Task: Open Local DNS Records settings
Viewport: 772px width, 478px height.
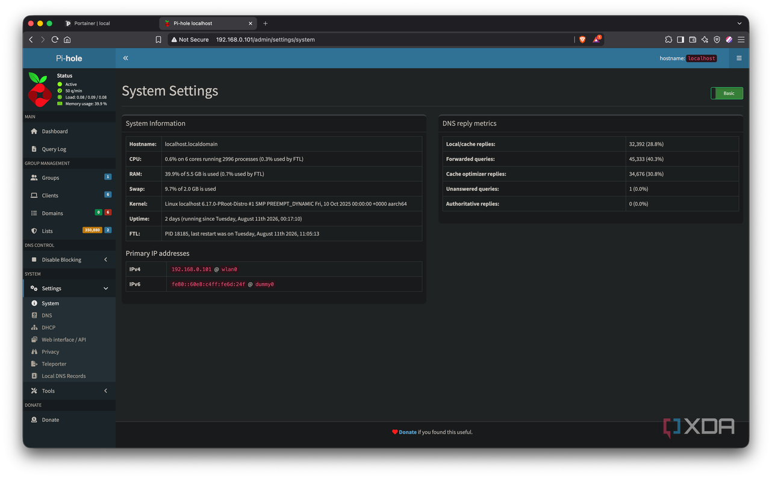Action: [64, 376]
